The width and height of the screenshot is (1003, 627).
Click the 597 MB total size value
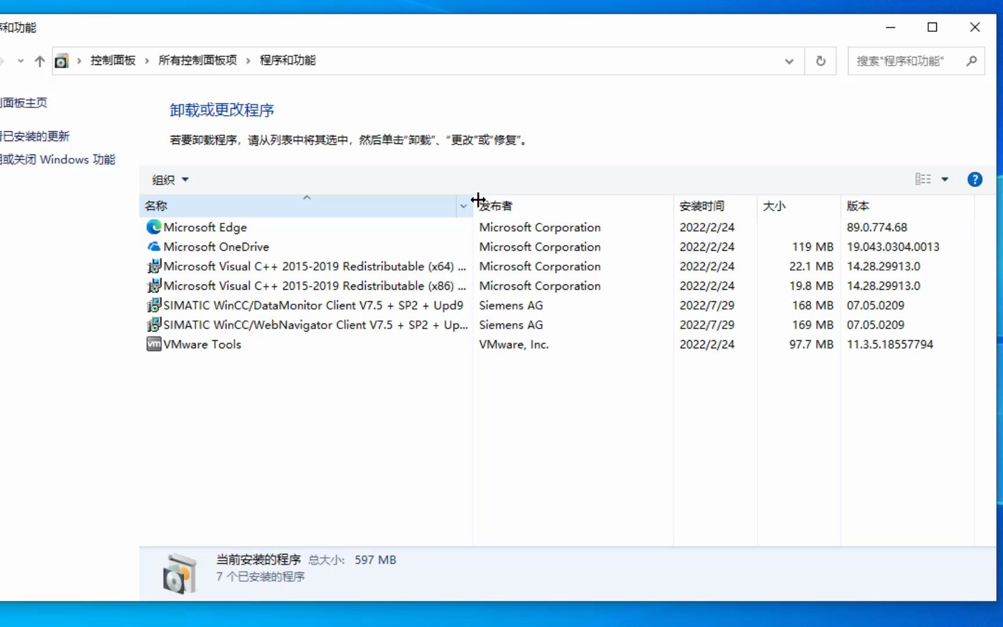[x=376, y=560]
